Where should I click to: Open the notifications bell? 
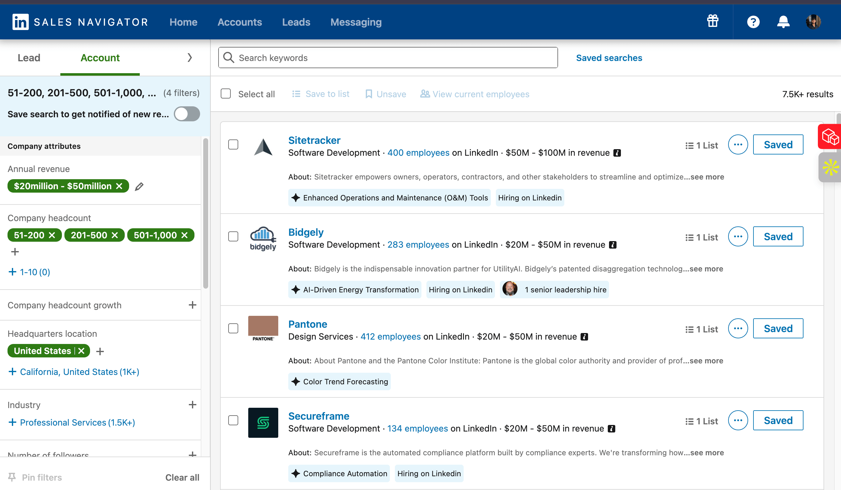tap(783, 22)
